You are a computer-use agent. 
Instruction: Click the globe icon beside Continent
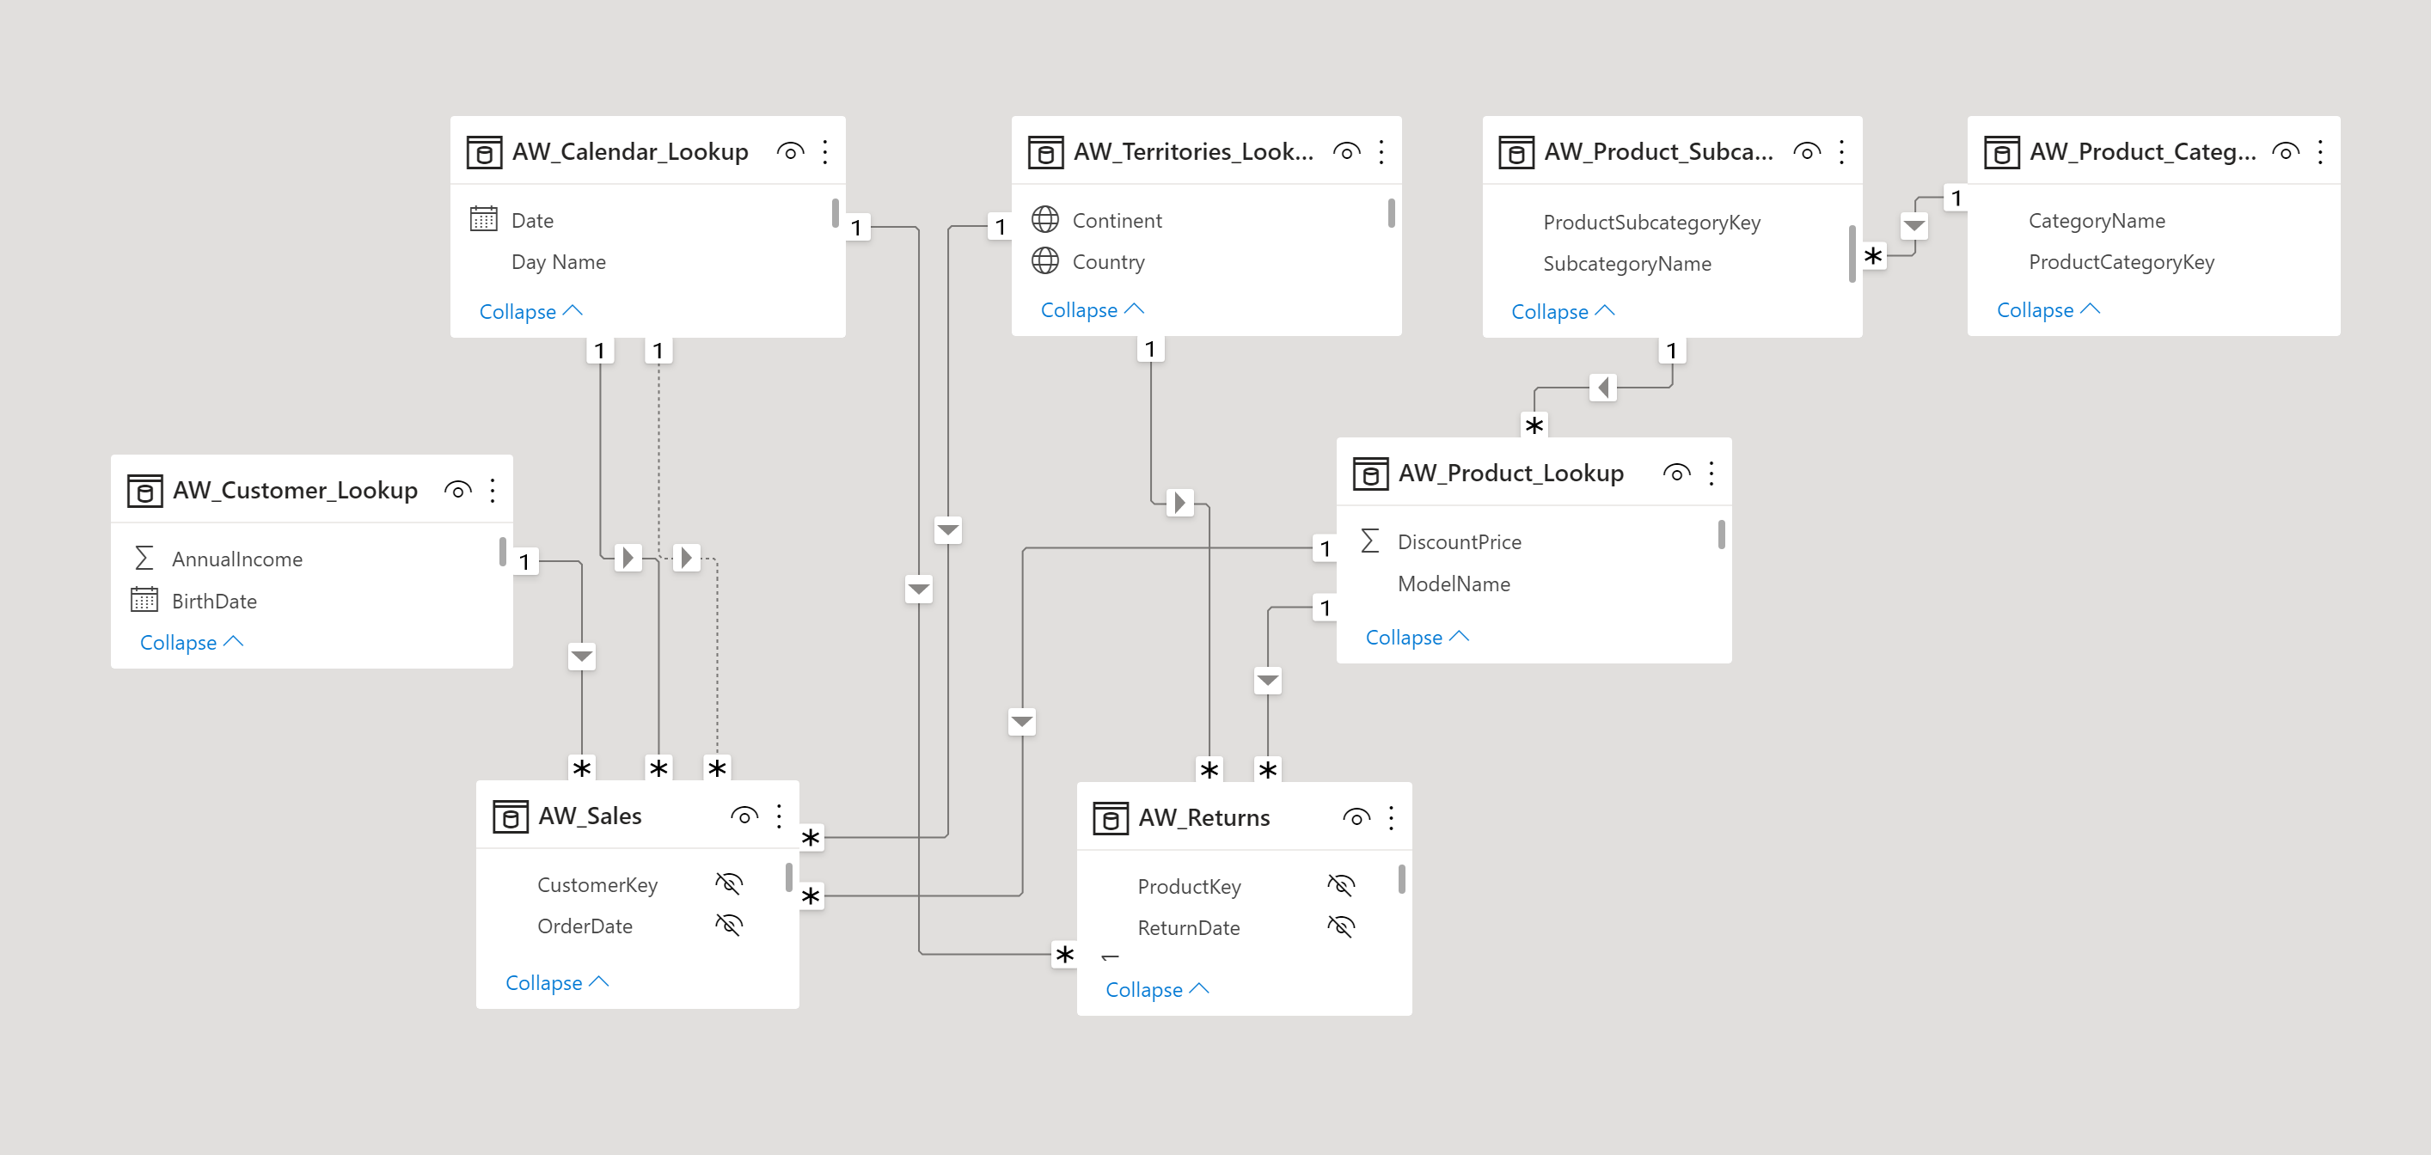coord(1044,220)
